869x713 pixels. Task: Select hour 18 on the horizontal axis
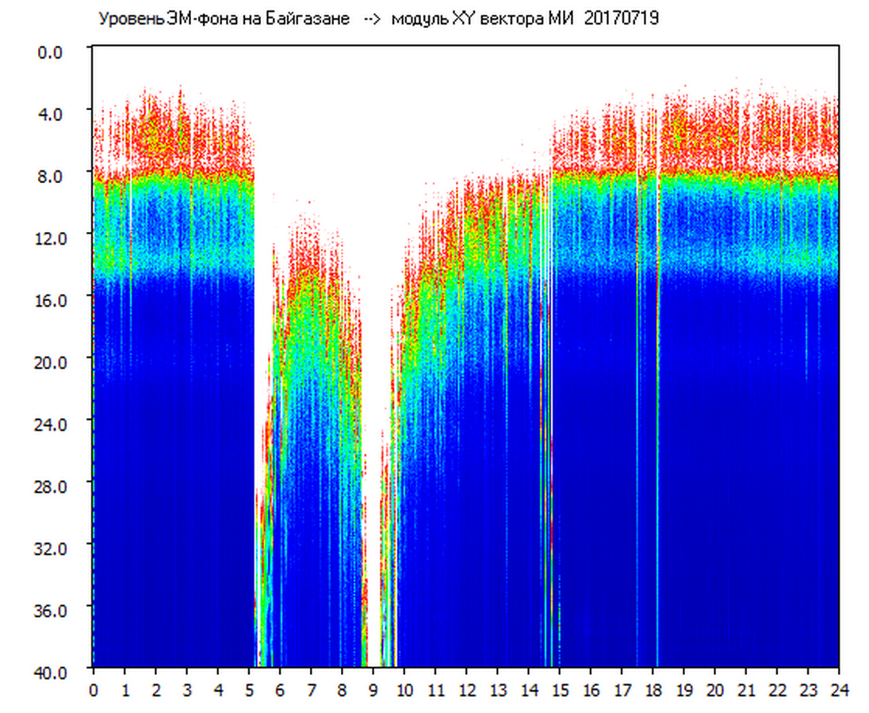[x=653, y=690]
